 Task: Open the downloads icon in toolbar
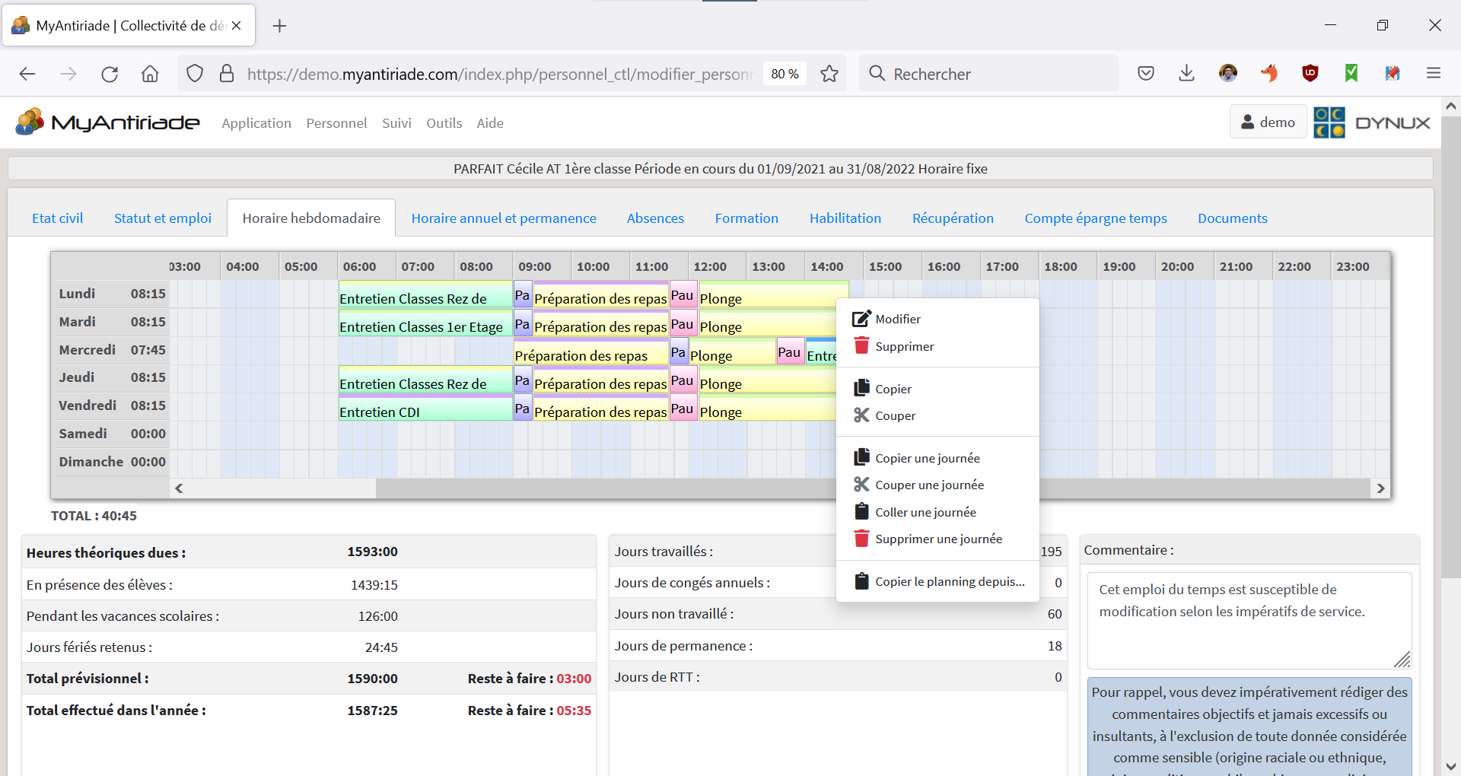point(1186,74)
